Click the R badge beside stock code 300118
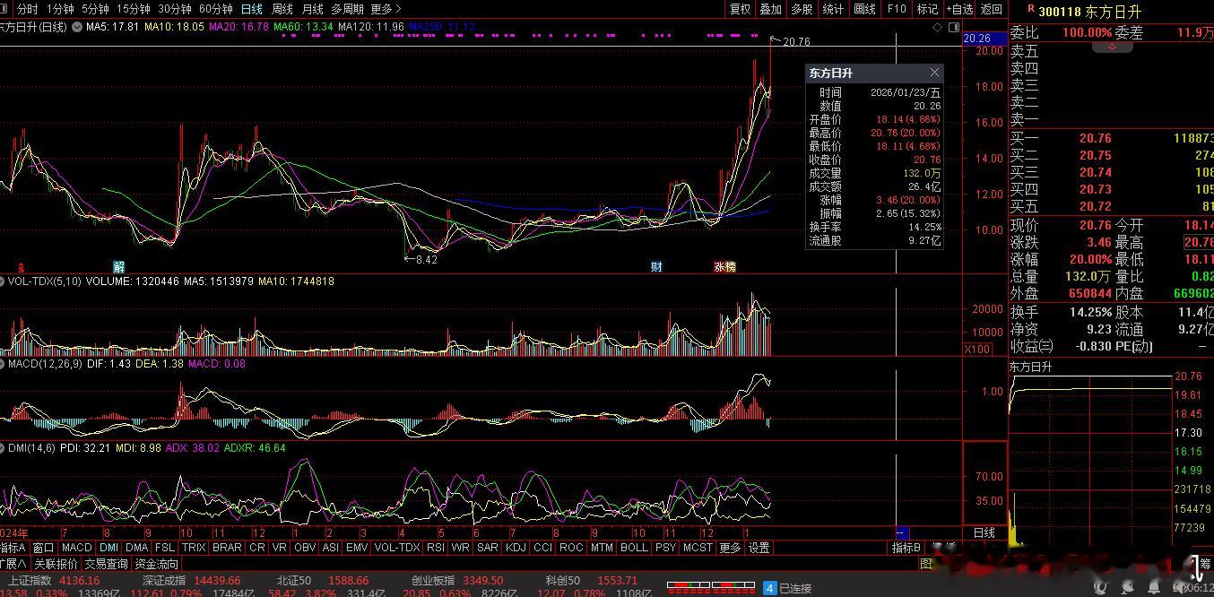This screenshot has height=597, width=1214. click(1031, 9)
